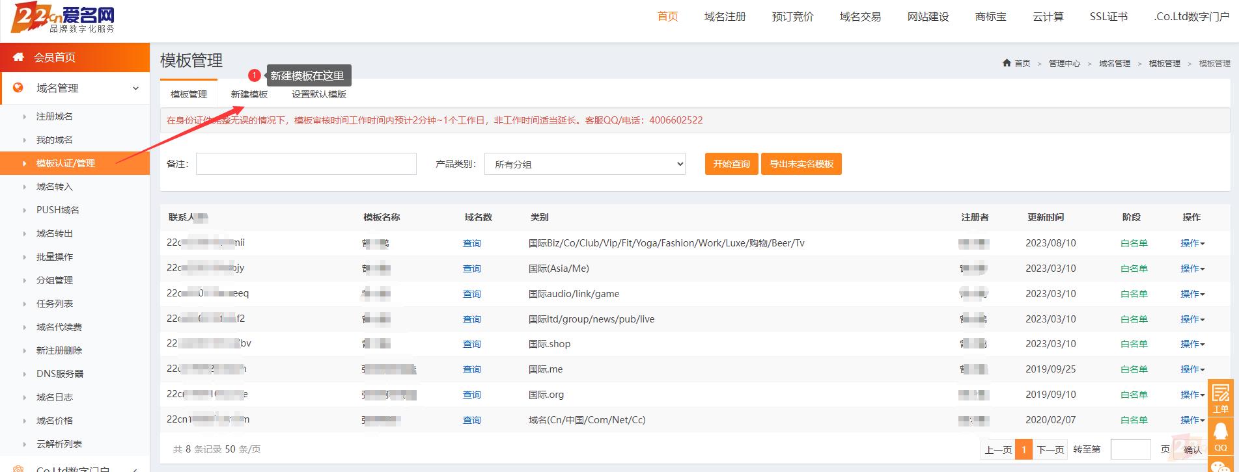Viewport: 1239px width, 472px height.
Task: Click the 22.cn 爱名网 logo
Action: [x=63, y=19]
